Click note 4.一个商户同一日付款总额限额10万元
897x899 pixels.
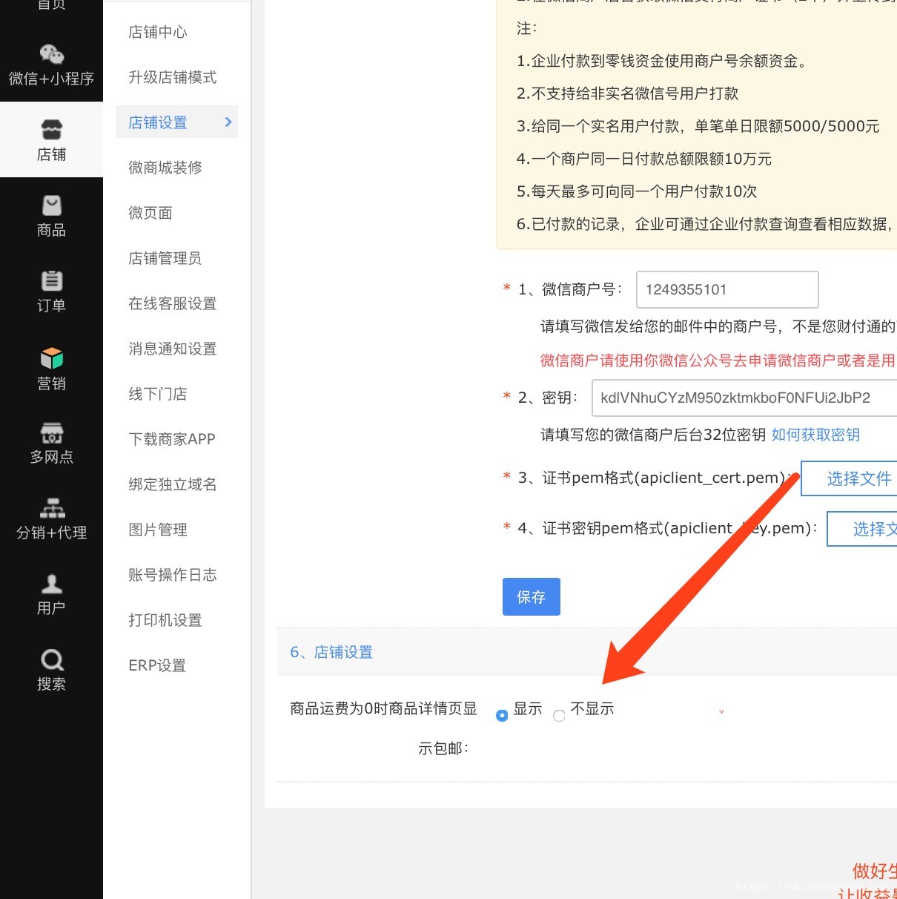(644, 159)
